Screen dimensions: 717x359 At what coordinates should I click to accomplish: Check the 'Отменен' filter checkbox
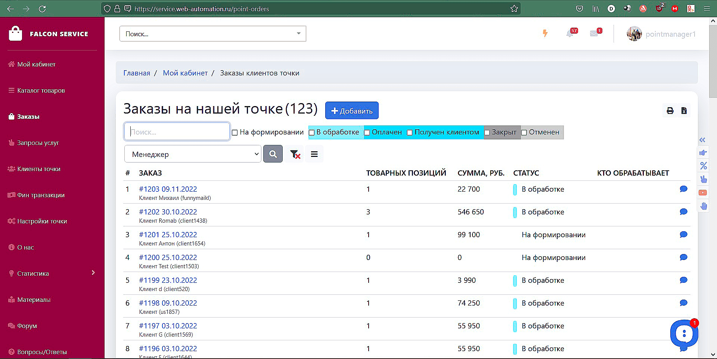[524, 133]
